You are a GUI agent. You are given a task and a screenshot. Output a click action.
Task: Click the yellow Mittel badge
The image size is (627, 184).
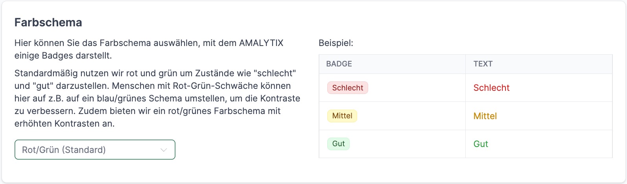[342, 116]
